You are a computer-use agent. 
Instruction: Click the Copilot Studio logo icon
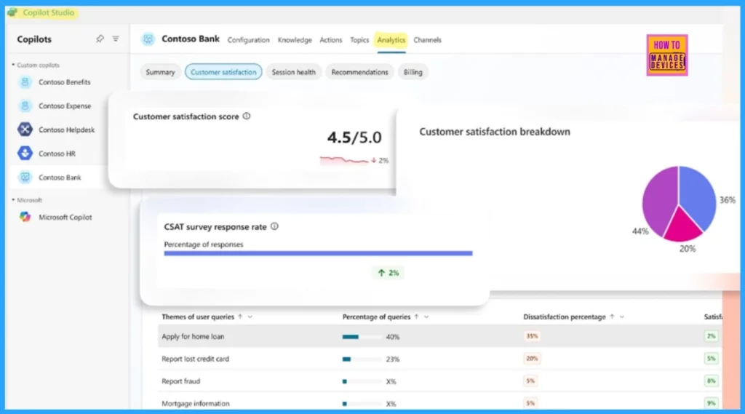(x=12, y=12)
